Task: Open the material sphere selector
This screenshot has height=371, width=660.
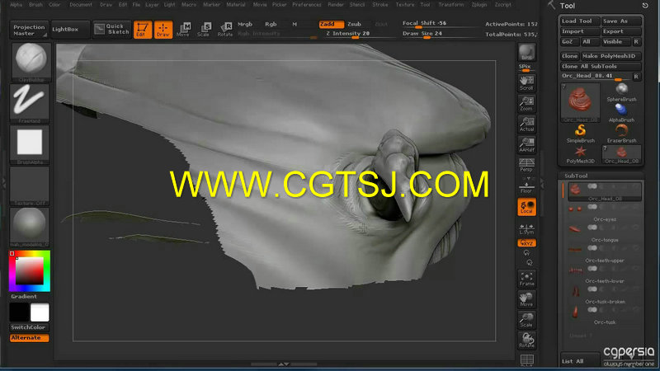Action: pyautogui.click(x=30, y=226)
